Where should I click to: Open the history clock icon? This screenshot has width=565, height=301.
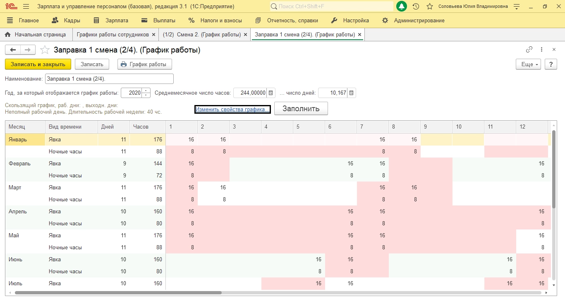416,7
